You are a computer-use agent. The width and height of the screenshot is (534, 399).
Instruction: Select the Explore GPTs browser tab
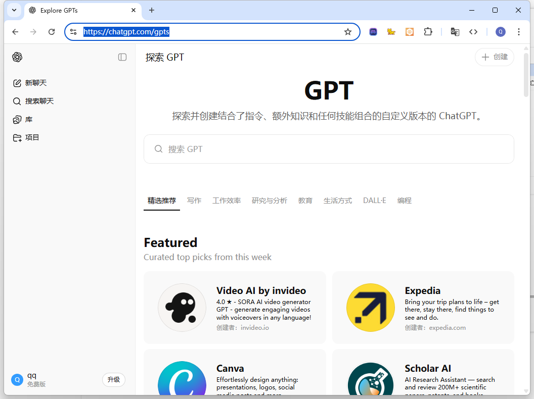click(x=83, y=10)
